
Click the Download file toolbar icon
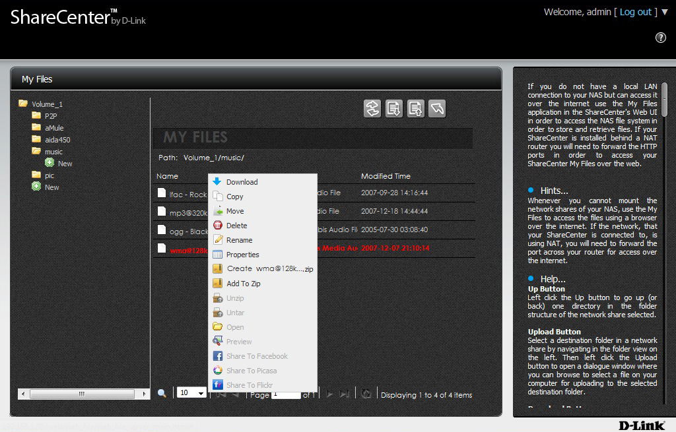click(x=393, y=109)
